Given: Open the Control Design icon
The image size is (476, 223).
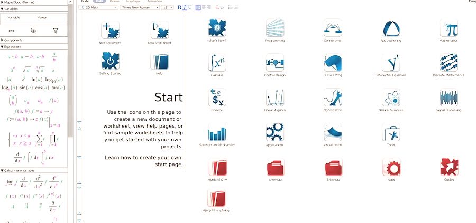Looking at the screenshot, I should point(274,63).
